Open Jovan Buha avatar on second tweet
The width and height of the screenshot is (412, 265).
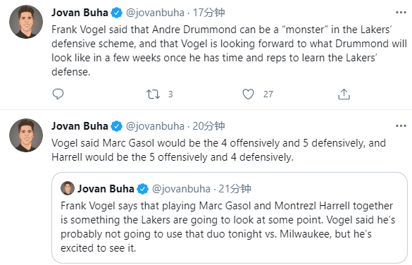[26, 135]
